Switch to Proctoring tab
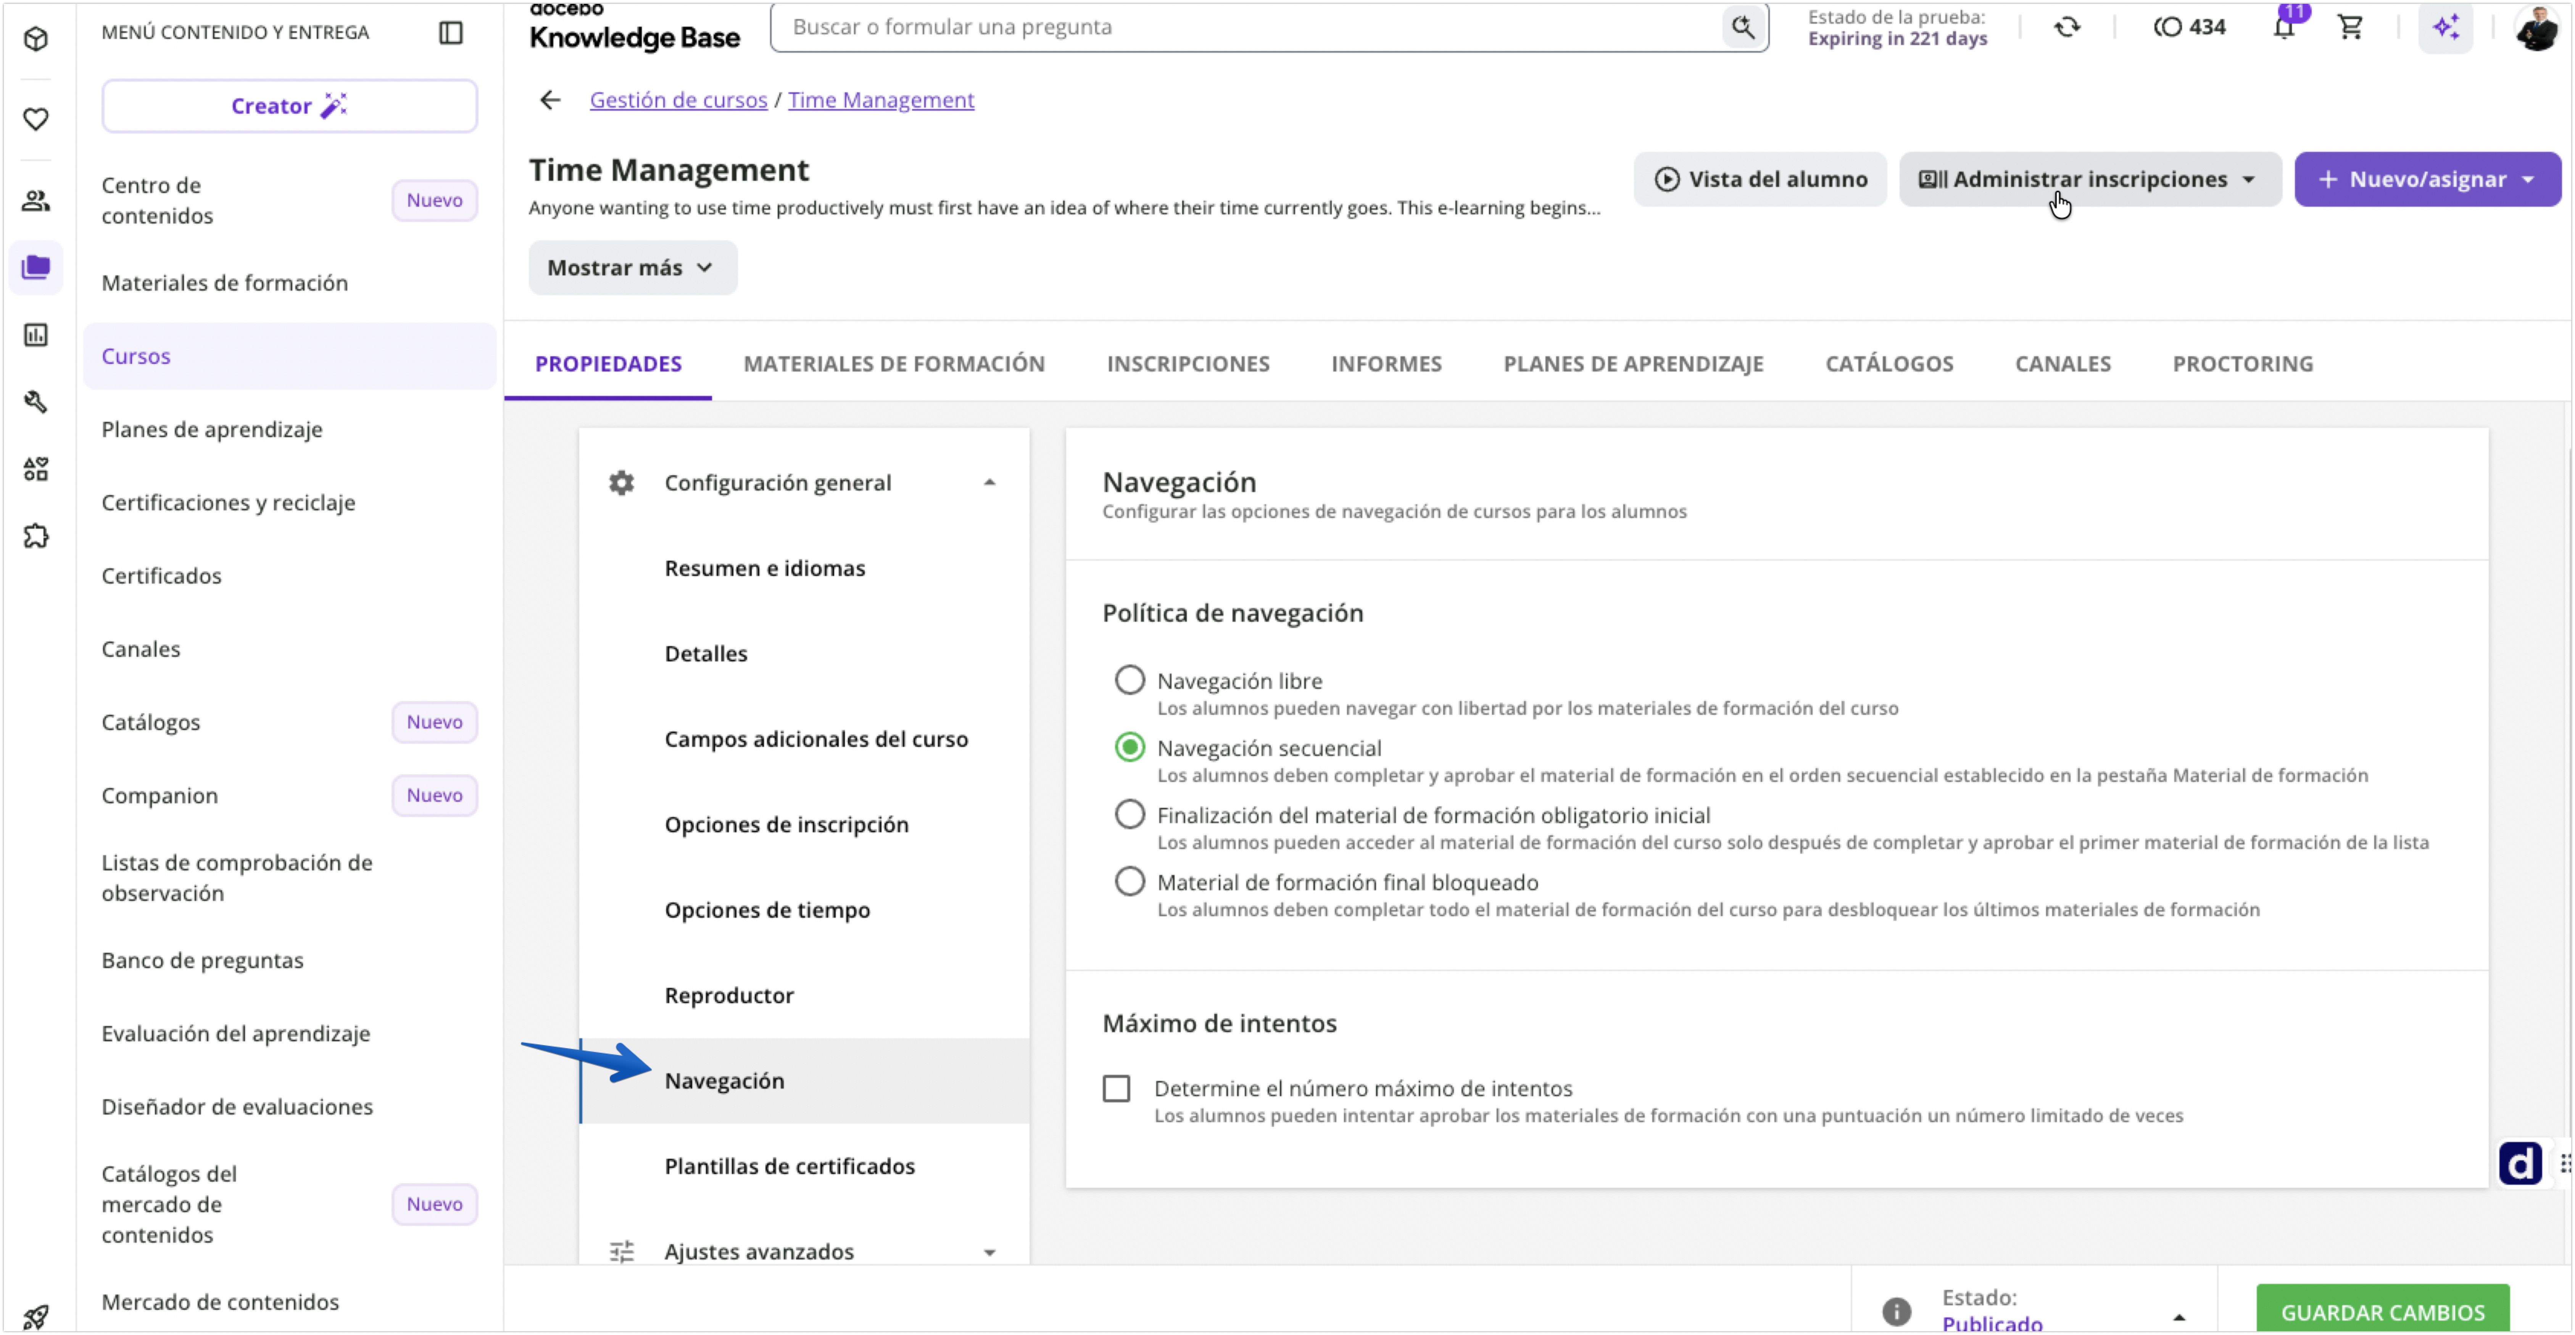 pos(2243,364)
